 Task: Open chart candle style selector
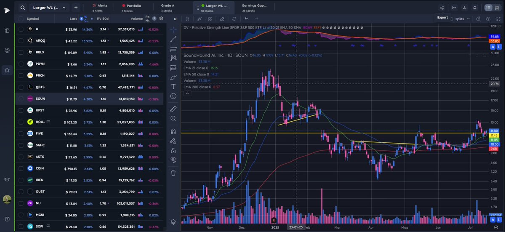pos(187,19)
